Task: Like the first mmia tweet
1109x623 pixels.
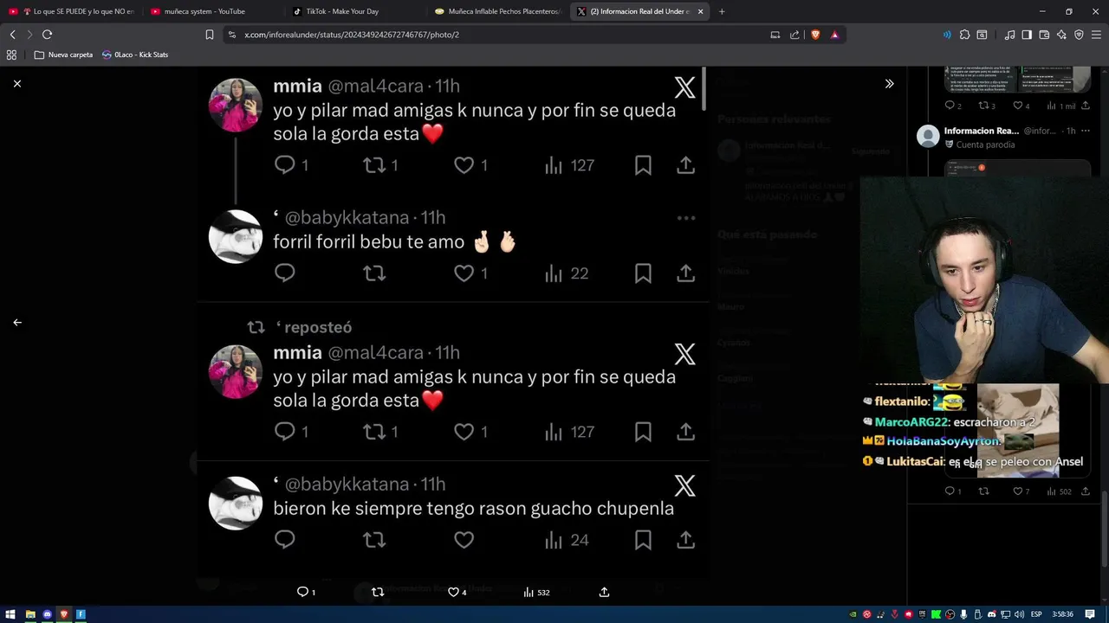Action: pyautogui.click(x=464, y=165)
